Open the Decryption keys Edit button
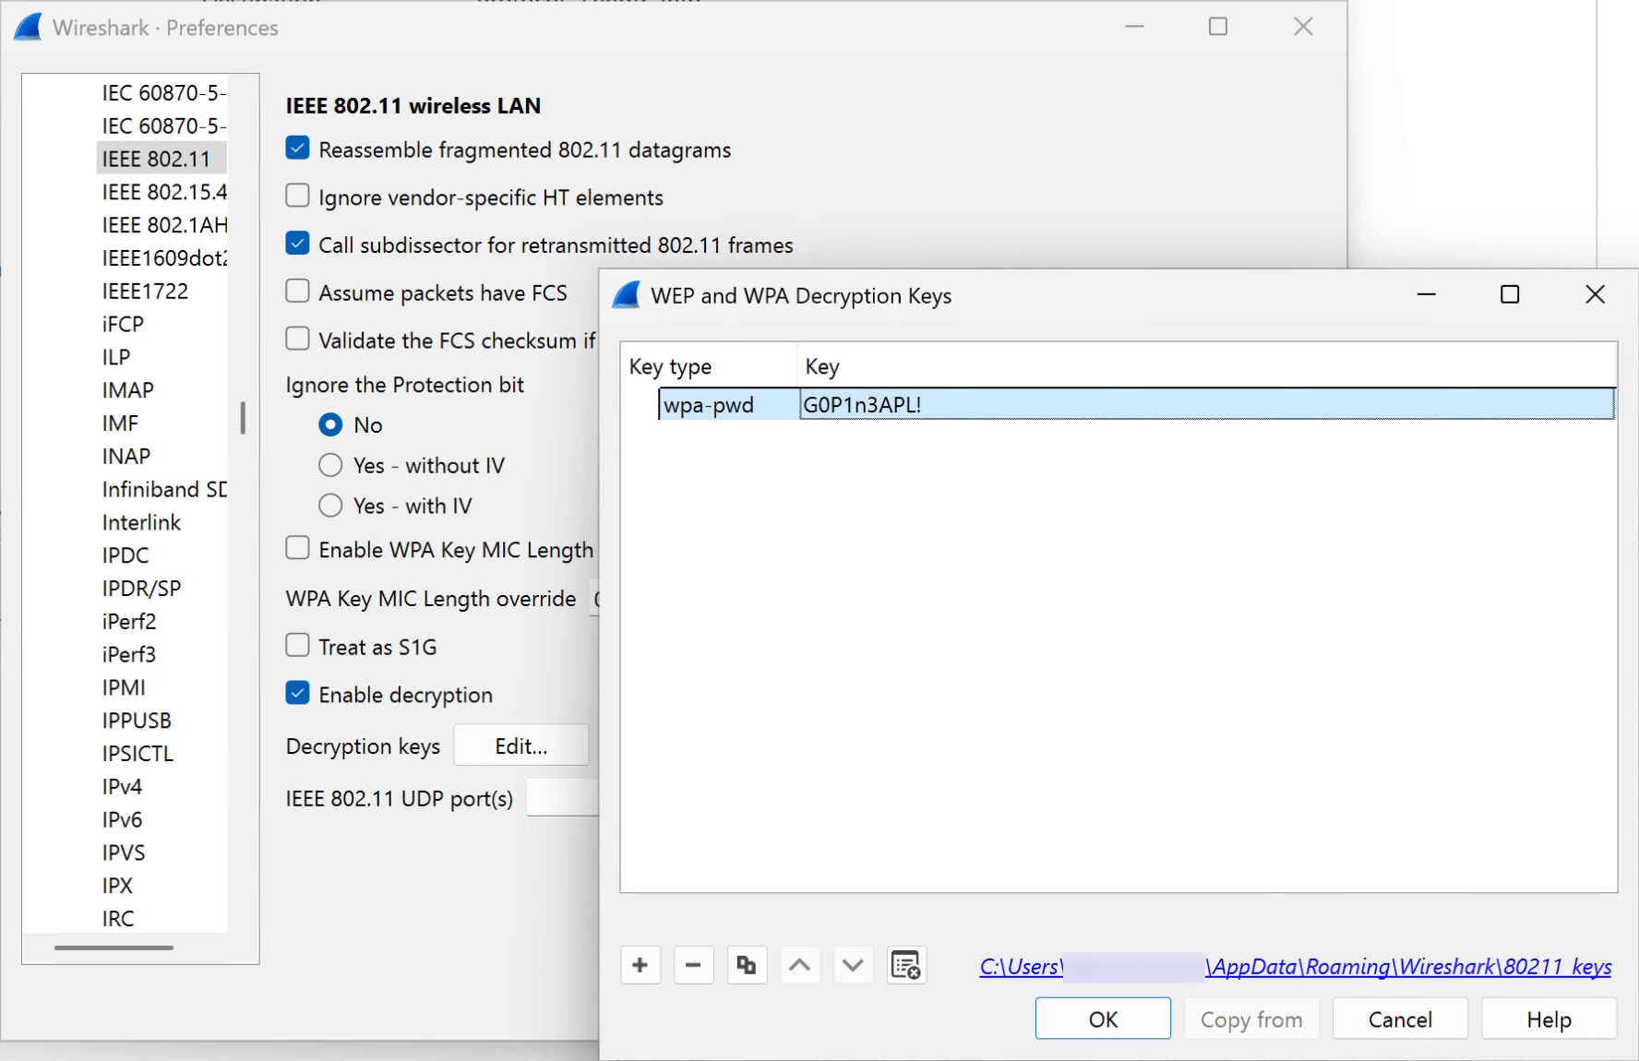Viewport: 1639px width, 1061px height. coord(521,745)
